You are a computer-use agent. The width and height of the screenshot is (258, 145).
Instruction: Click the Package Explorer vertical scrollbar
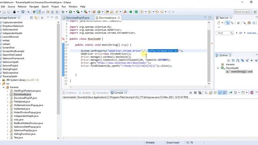58,69
